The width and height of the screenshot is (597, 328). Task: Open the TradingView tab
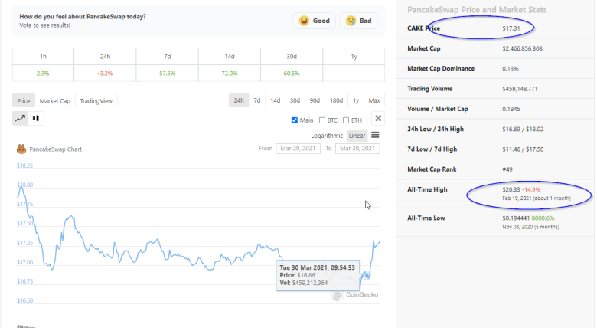click(96, 100)
